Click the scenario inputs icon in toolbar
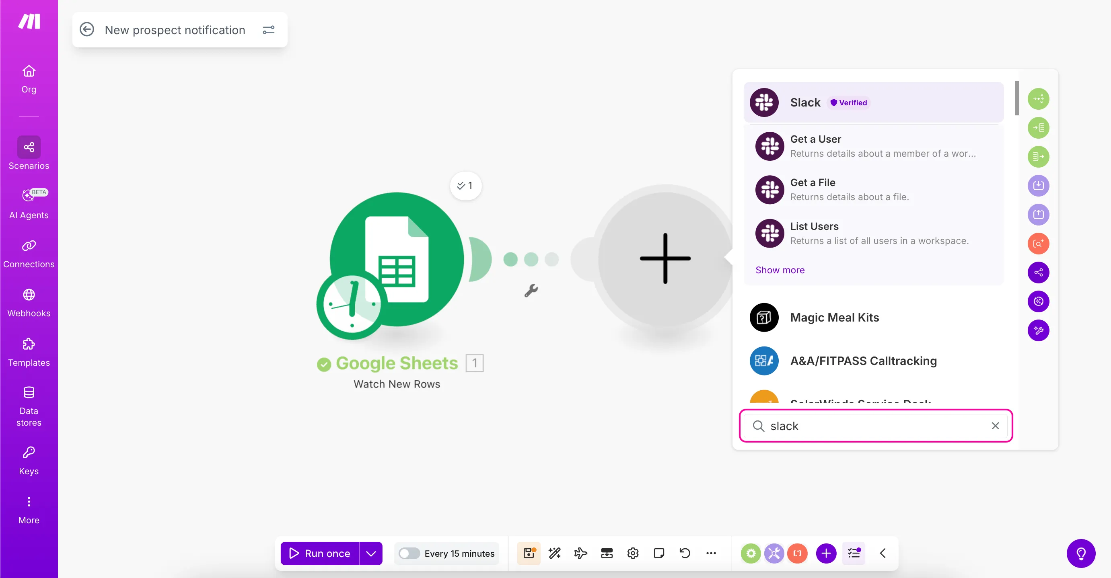Image resolution: width=1111 pixels, height=578 pixels. tap(607, 553)
